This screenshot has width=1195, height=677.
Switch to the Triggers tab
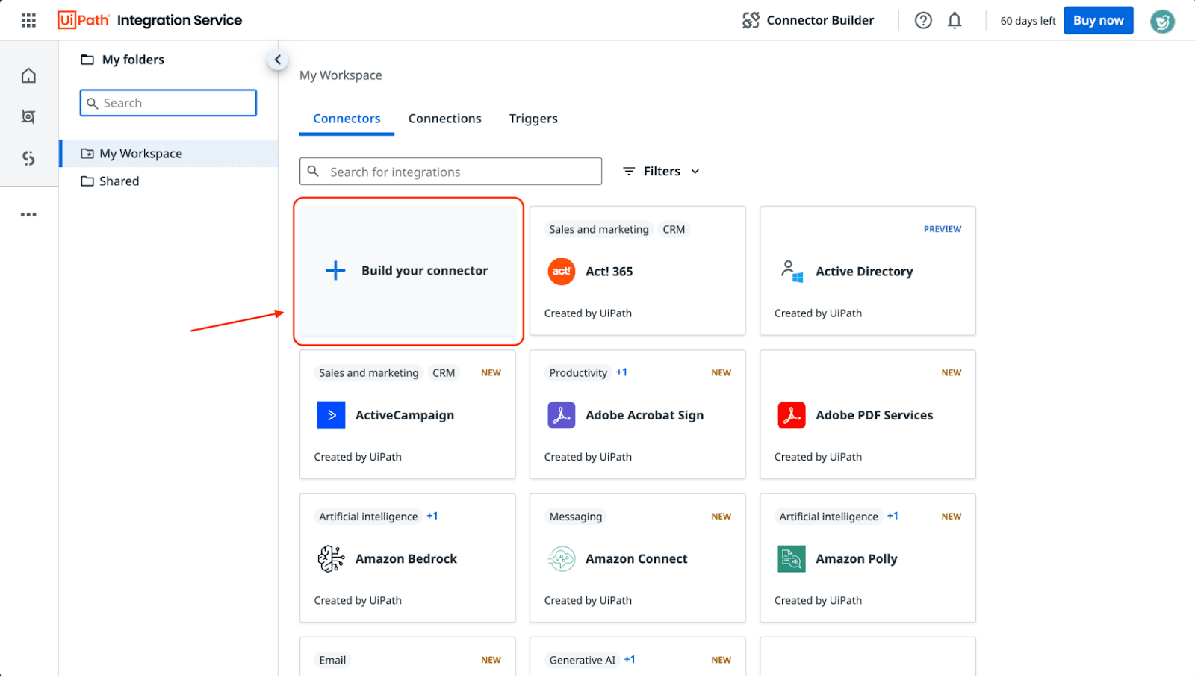[x=533, y=119]
